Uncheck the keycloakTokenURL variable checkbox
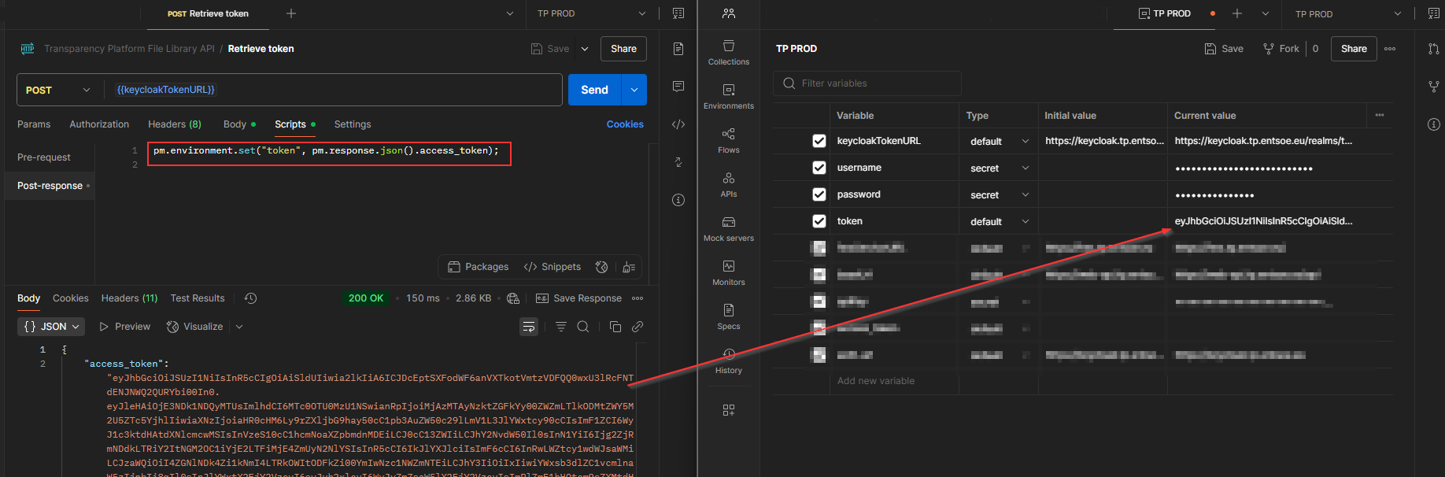 pyautogui.click(x=819, y=141)
